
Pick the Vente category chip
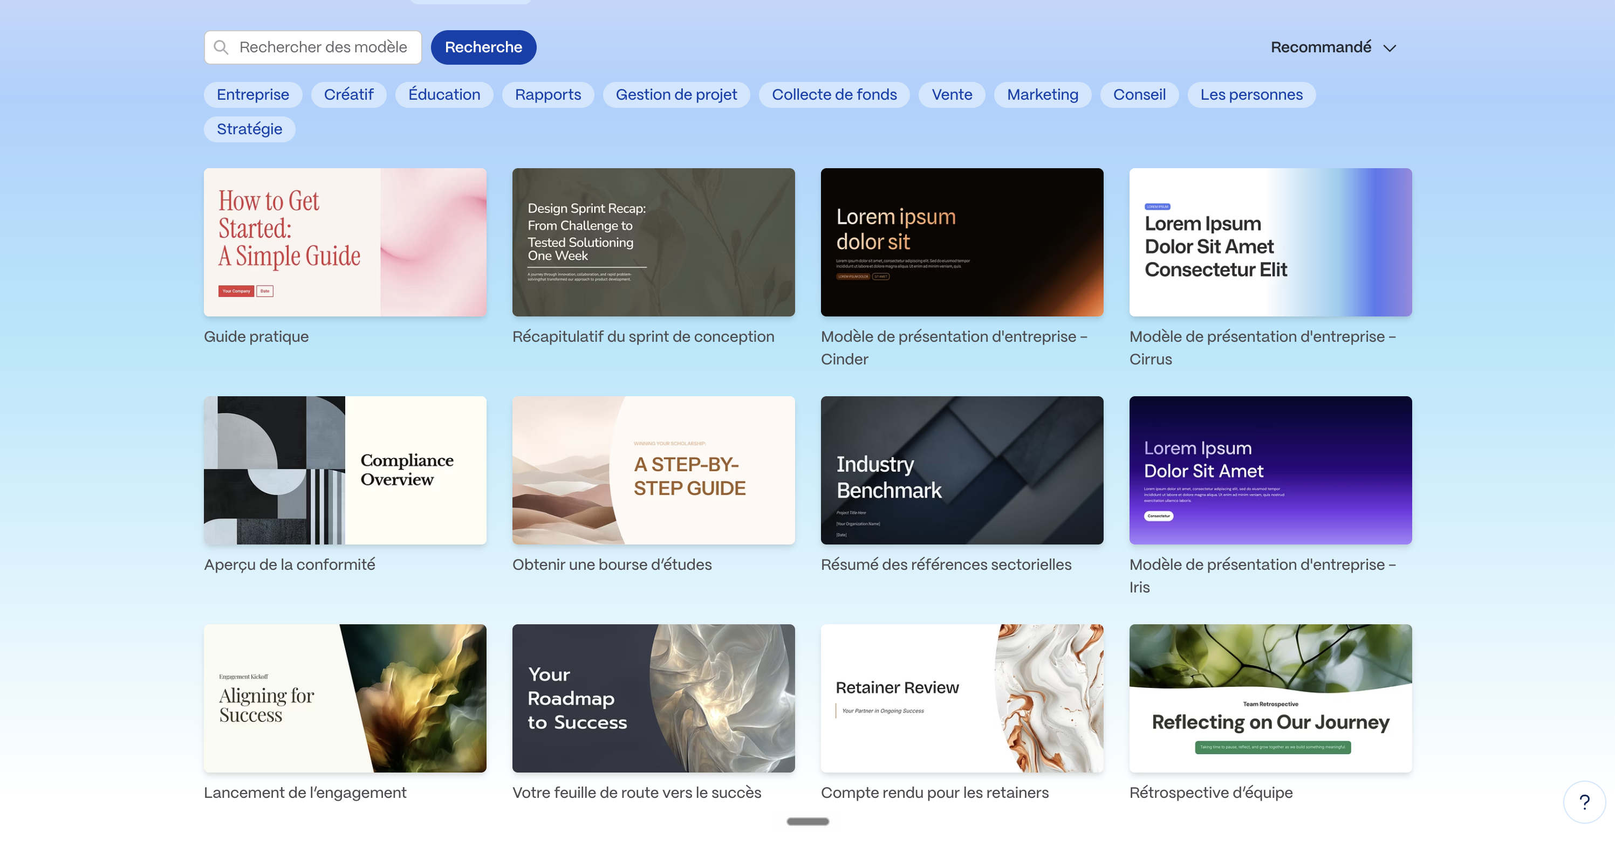[952, 95]
